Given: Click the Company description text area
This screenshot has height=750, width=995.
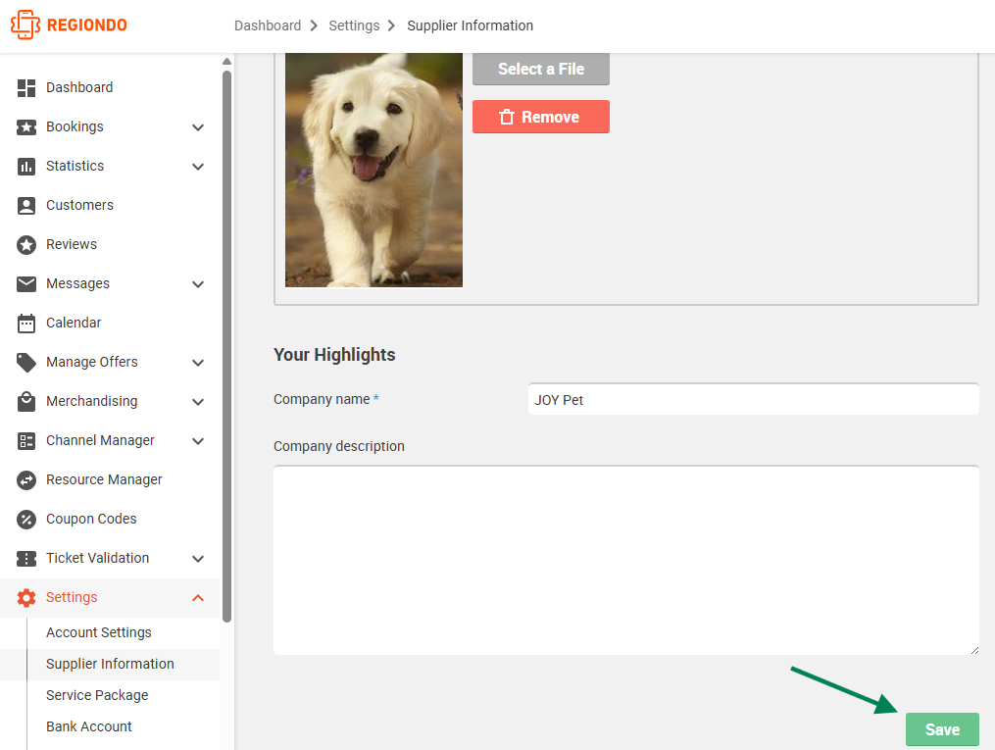Looking at the screenshot, I should [x=625, y=560].
